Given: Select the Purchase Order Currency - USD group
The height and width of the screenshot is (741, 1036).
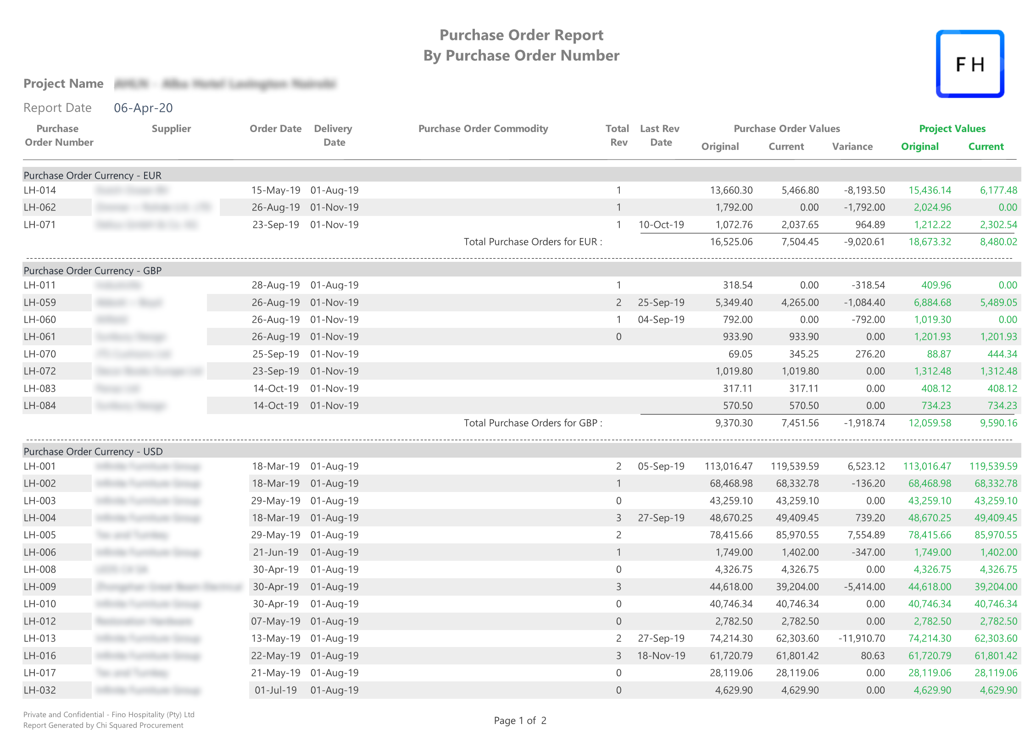Looking at the screenshot, I should (93, 452).
